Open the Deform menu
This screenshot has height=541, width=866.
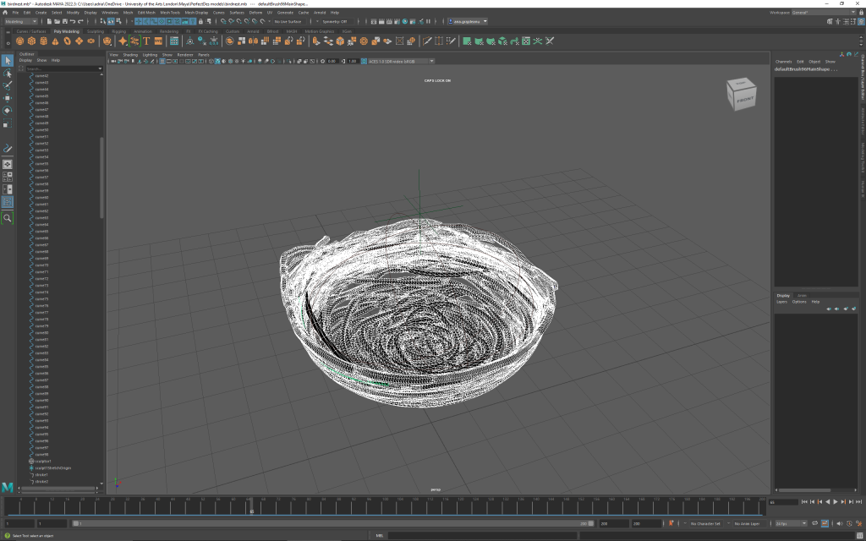[x=255, y=12]
